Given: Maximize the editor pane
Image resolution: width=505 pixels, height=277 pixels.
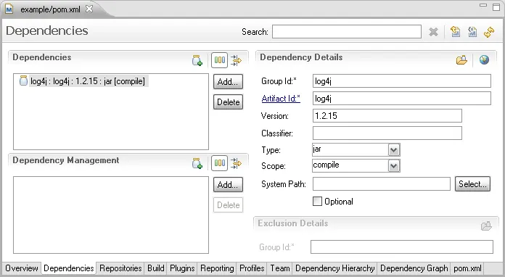Looking at the screenshot, I should 496,7.
